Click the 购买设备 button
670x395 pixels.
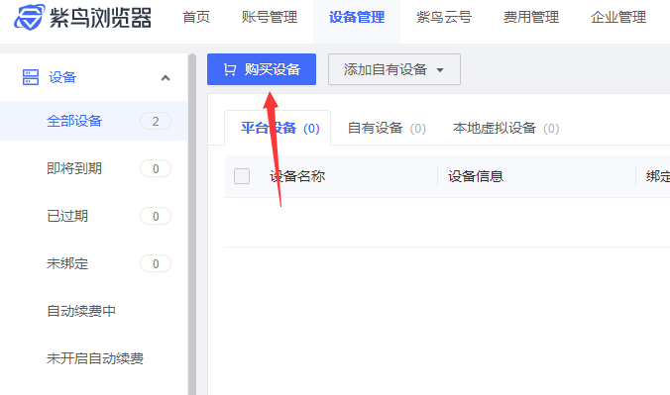coord(262,69)
